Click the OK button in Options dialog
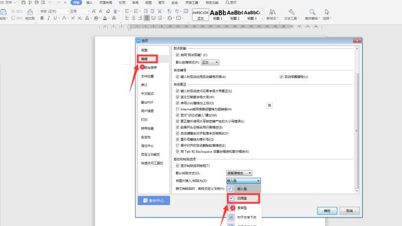This screenshot has width=402, height=226. point(327,211)
